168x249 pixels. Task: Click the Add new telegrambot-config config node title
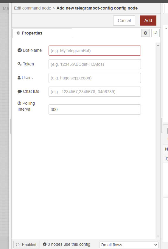tap(97, 8)
